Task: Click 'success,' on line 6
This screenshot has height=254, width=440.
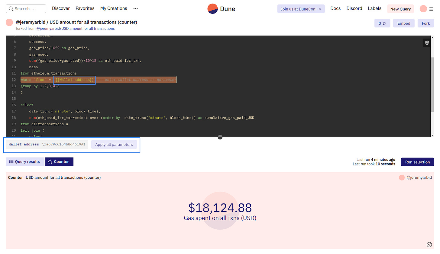Action: click(38, 42)
